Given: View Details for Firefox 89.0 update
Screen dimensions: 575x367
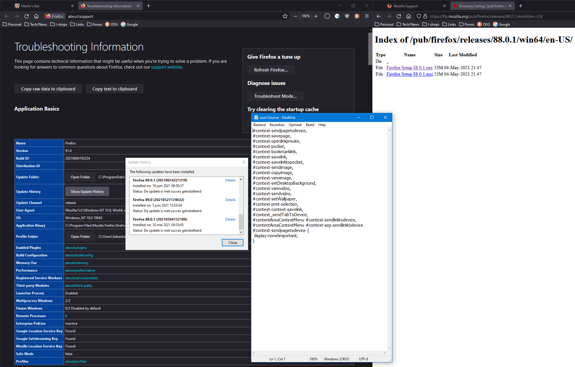Looking at the screenshot, I should [x=230, y=200].
